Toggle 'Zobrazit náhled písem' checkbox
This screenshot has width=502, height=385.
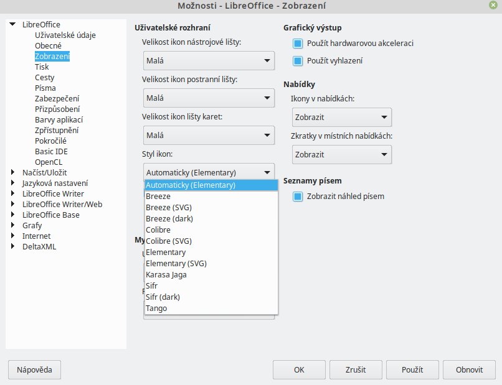[x=298, y=197]
